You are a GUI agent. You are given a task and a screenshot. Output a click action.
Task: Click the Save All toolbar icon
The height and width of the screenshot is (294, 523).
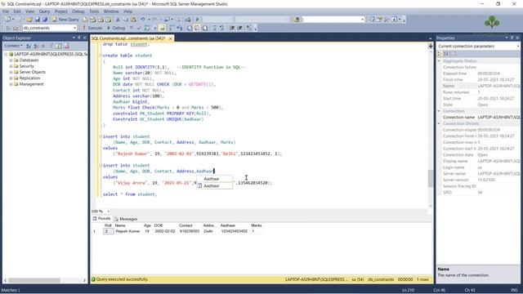click(x=45, y=20)
